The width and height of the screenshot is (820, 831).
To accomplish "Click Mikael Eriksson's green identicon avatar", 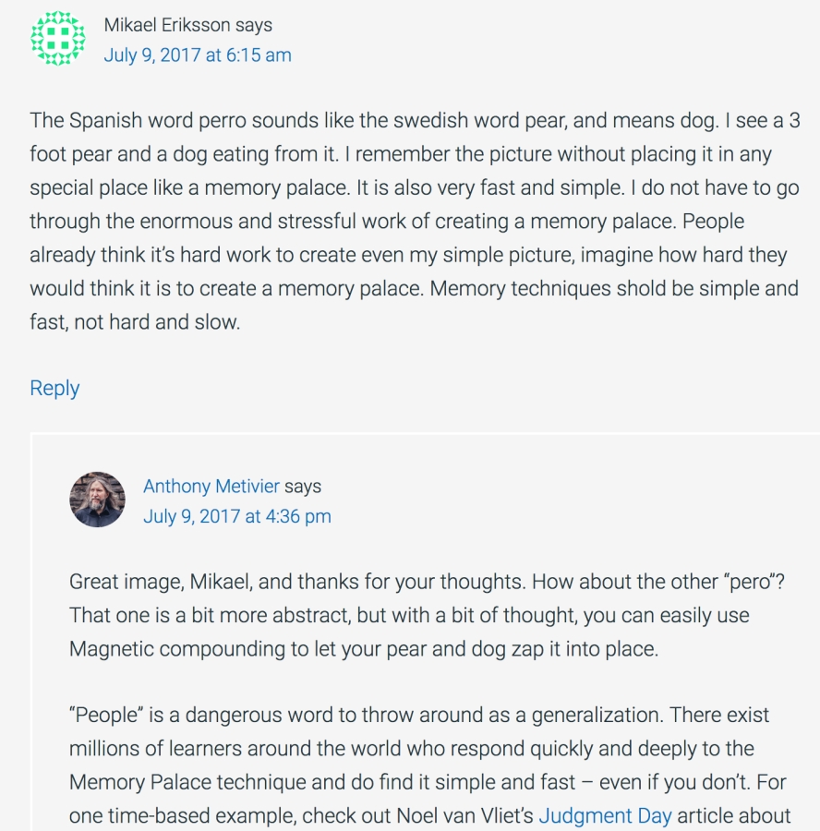I will 58,38.
